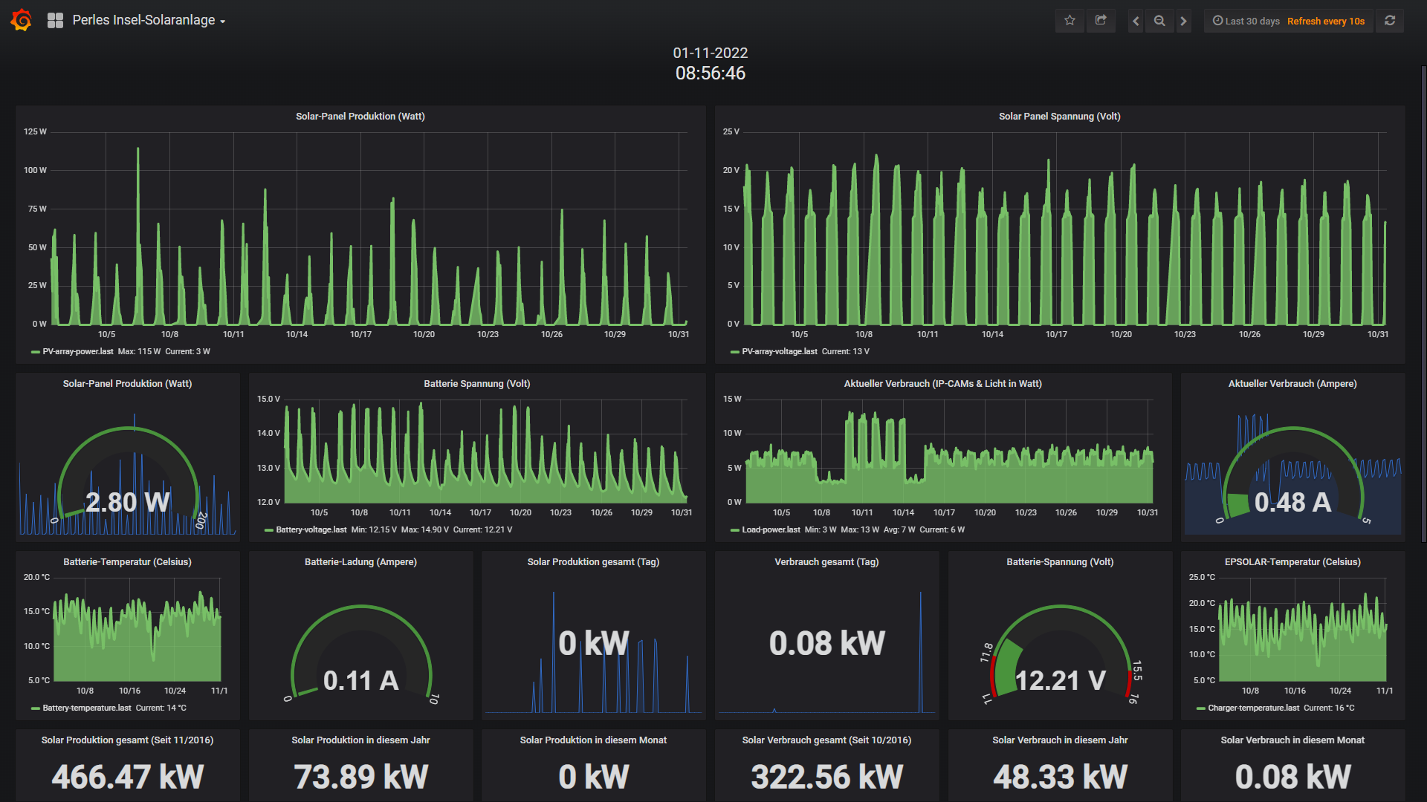Toggle the Battery-voltage.last legend series
This screenshot has width=1427, height=802.
click(x=311, y=529)
